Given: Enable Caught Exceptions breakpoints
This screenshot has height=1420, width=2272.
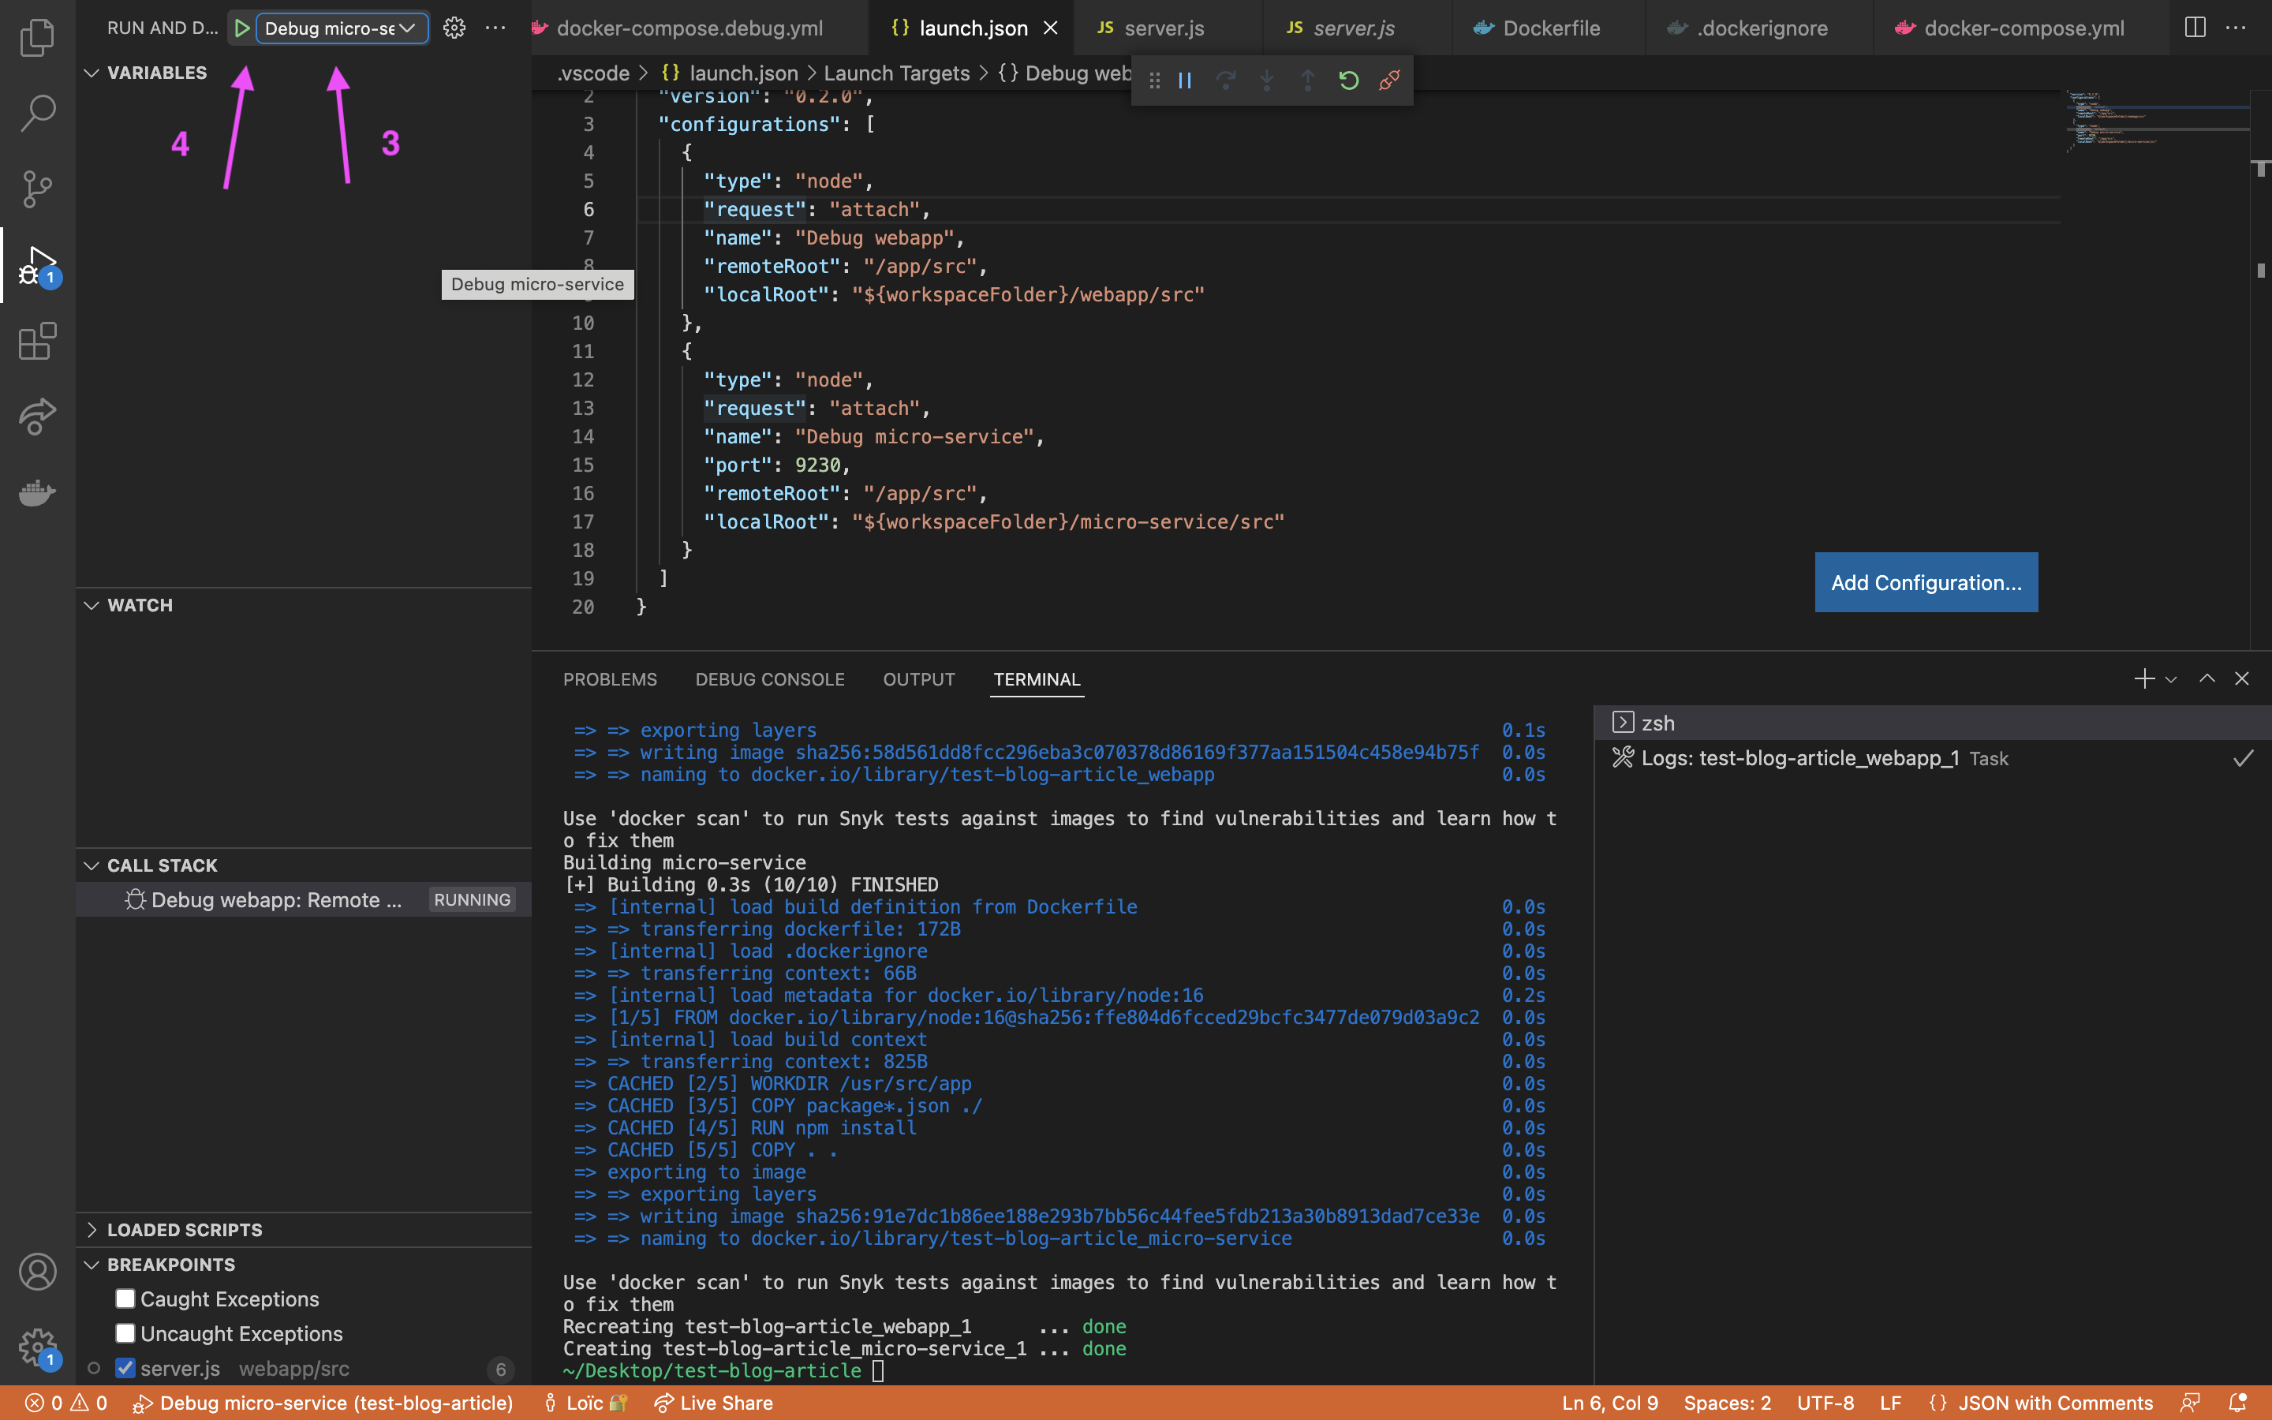Looking at the screenshot, I should point(125,1297).
